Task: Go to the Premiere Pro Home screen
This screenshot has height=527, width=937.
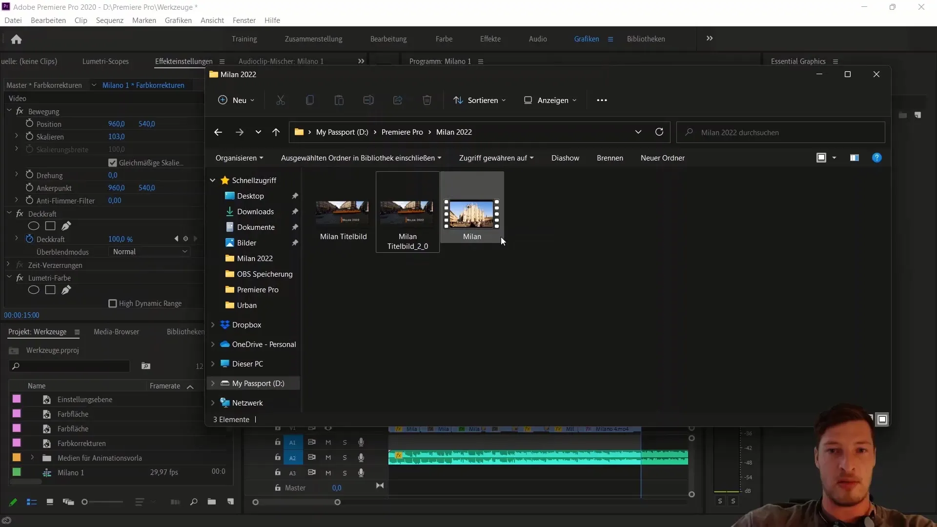Action: pos(16,39)
